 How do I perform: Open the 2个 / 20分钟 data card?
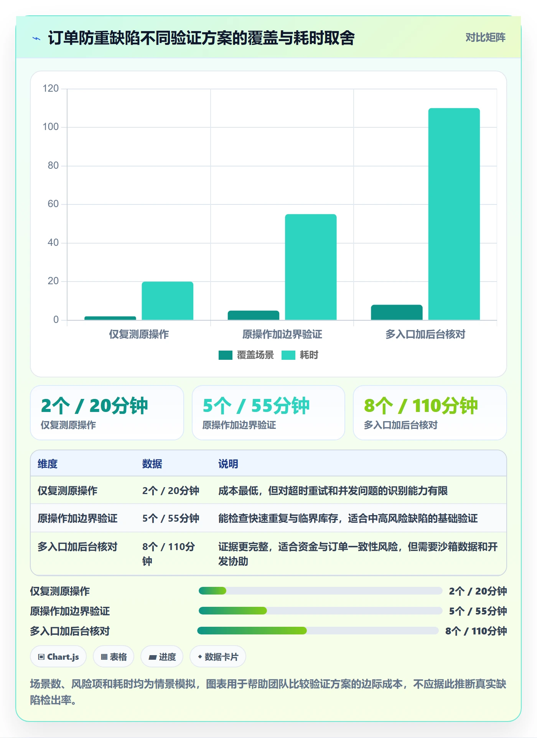107,413
